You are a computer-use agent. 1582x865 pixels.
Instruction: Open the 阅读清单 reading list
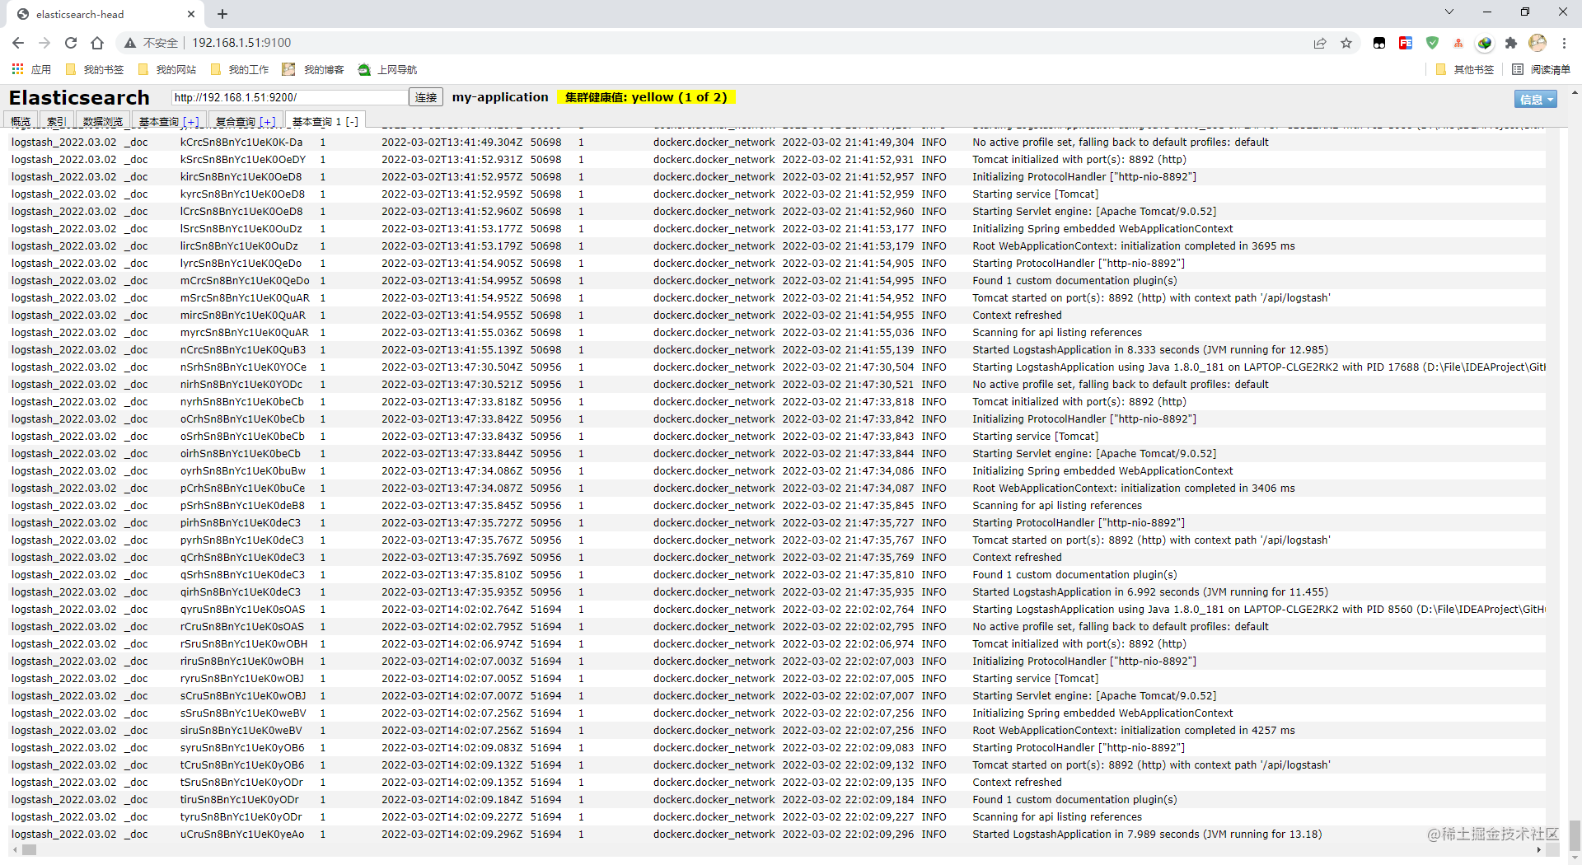tap(1542, 70)
